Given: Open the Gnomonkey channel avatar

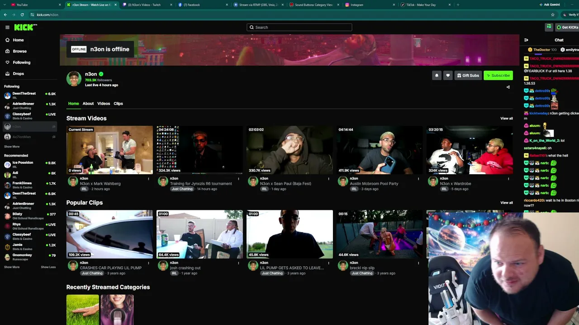Looking at the screenshot, I should (7, 257).
